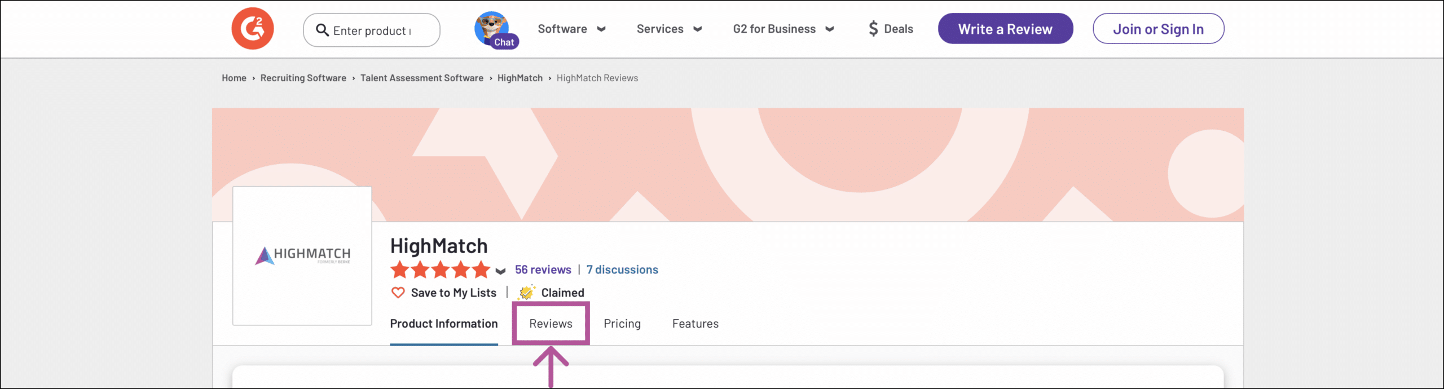
Task: Click the G2 logo icon
Action: click(252, 29)
